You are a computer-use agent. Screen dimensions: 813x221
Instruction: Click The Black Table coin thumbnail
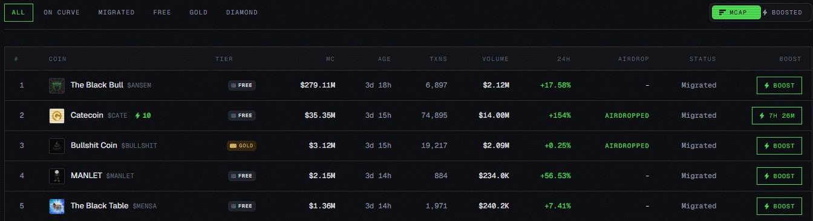[x=57, y=206]
